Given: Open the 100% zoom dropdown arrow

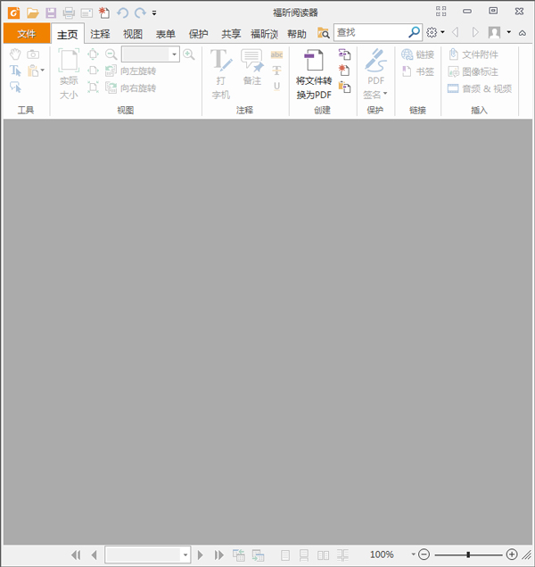Looking at the screenshot, I should pyautogui.click(x=413, y=554).
